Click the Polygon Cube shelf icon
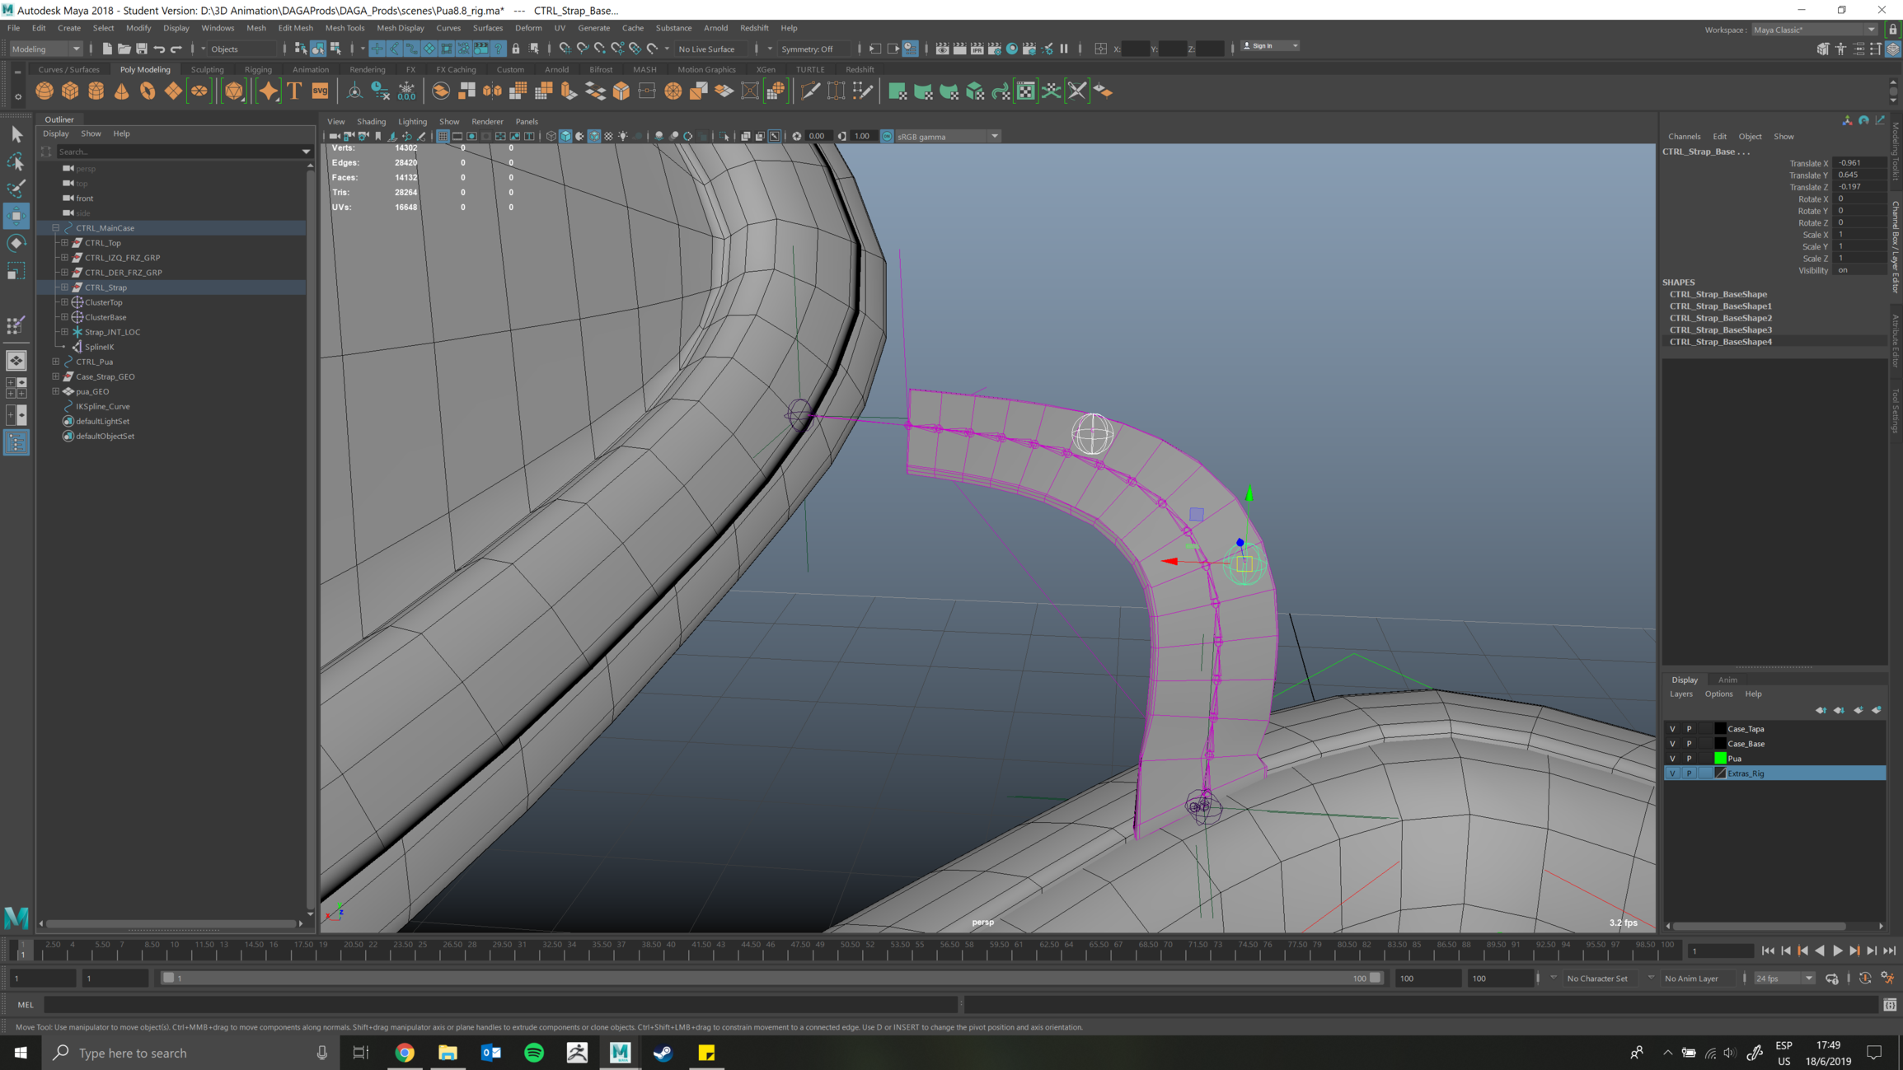This screenshot has width=1903, height=1070. coord(71,91)
